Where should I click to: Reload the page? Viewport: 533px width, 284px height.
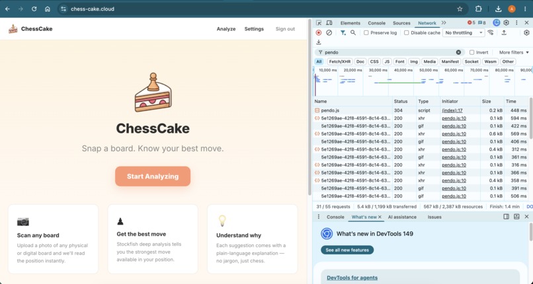[x=34, y=9]
